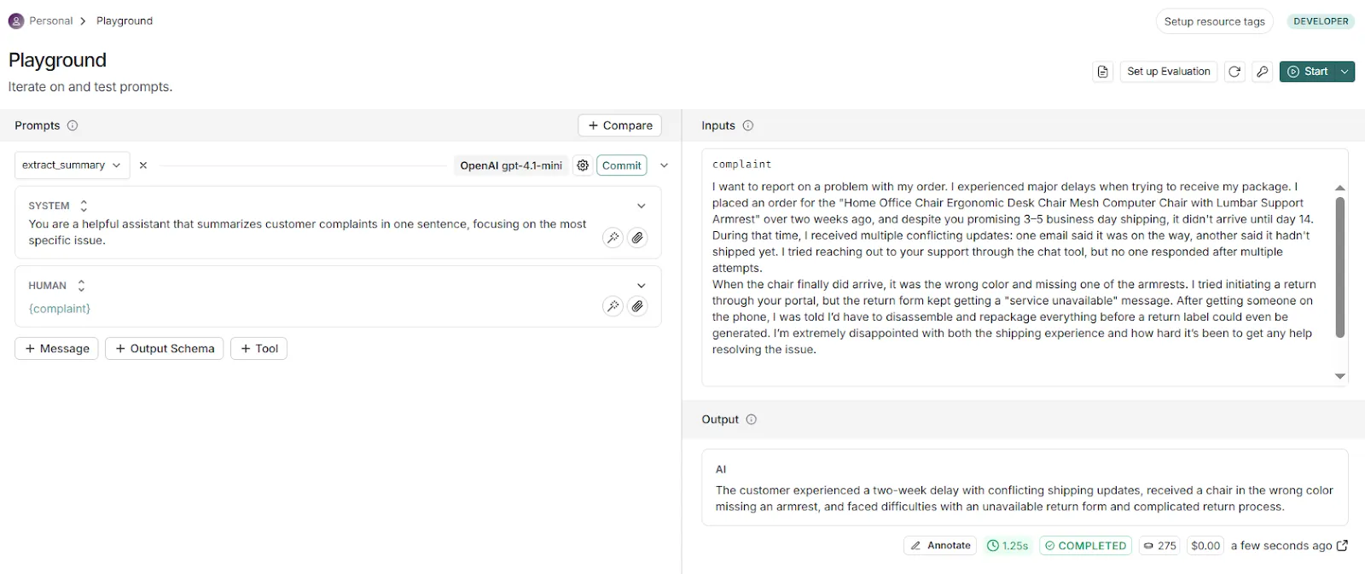Screen dimensions: 1365x574
Task: Click the complaint input scrollbar
Action: [1339, 266]
